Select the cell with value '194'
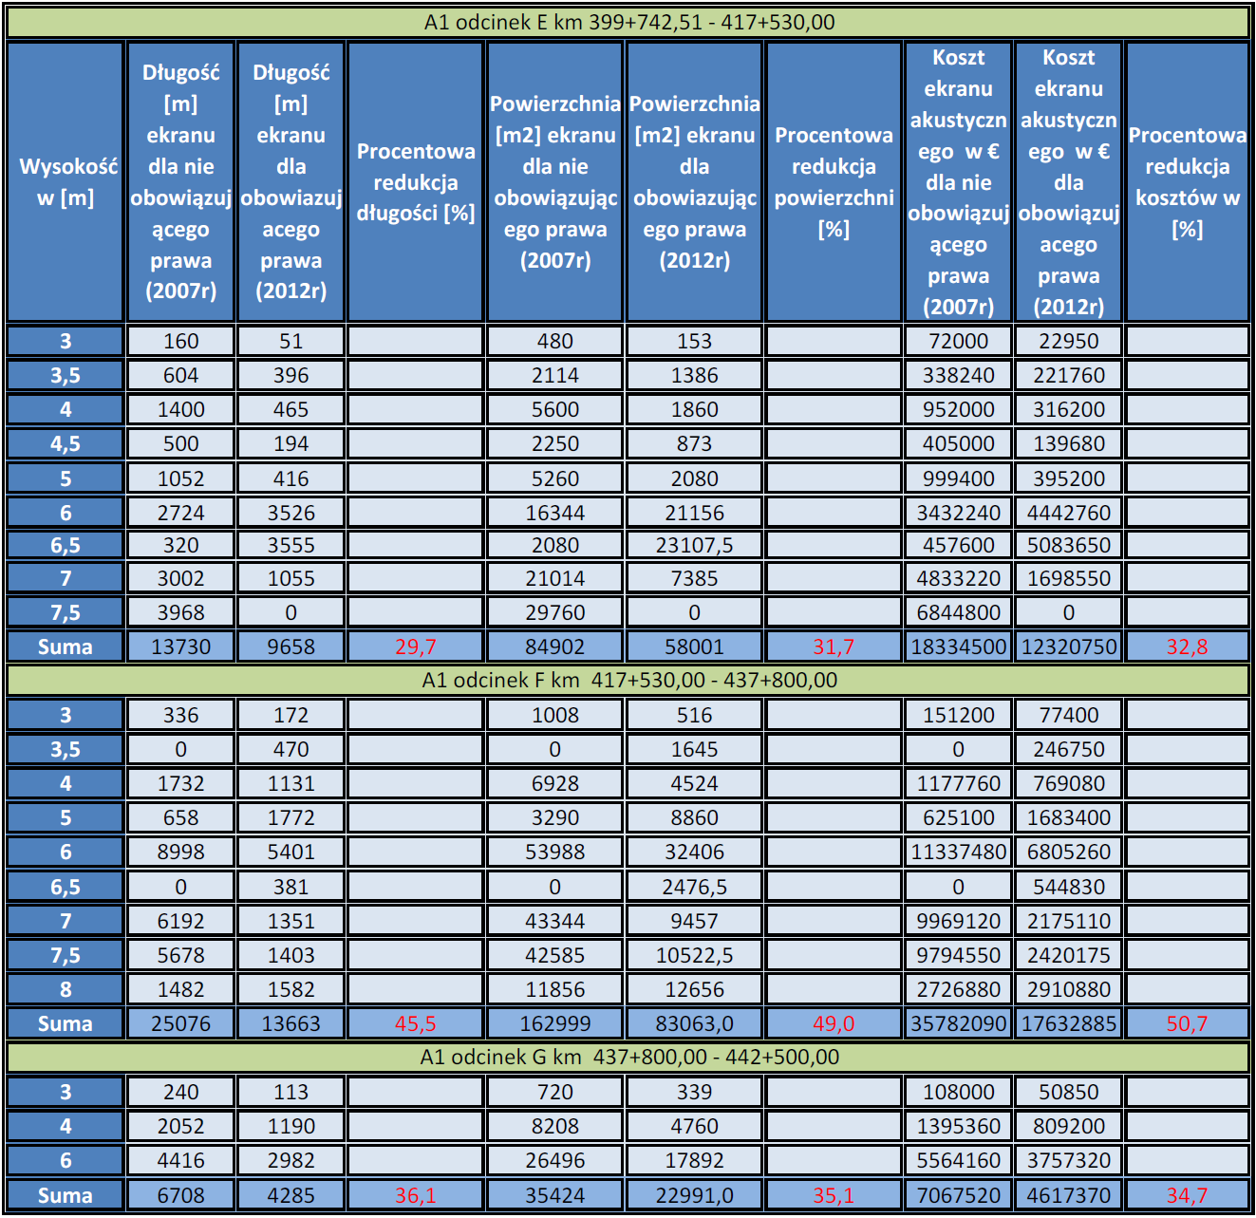This screenshot has width=1256, height=1218. (291, 443)
